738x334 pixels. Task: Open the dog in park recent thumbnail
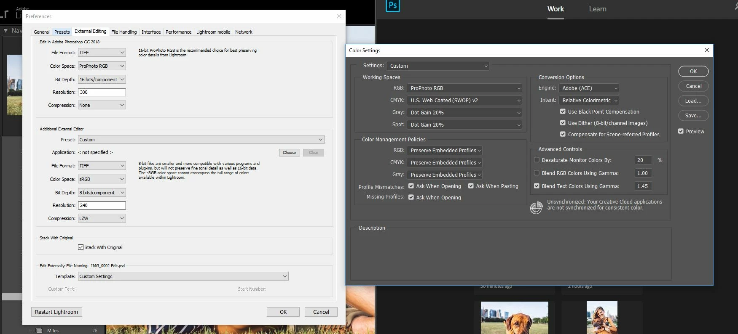(515, 318)
